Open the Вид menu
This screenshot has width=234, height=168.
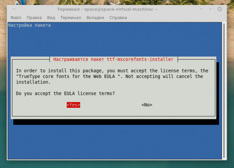tap(51, 18)
